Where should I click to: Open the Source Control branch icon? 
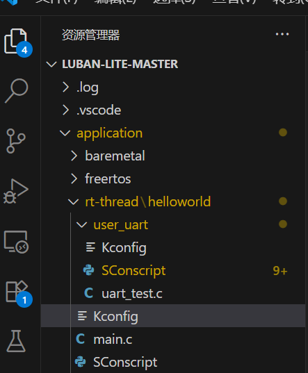point(16,141)
